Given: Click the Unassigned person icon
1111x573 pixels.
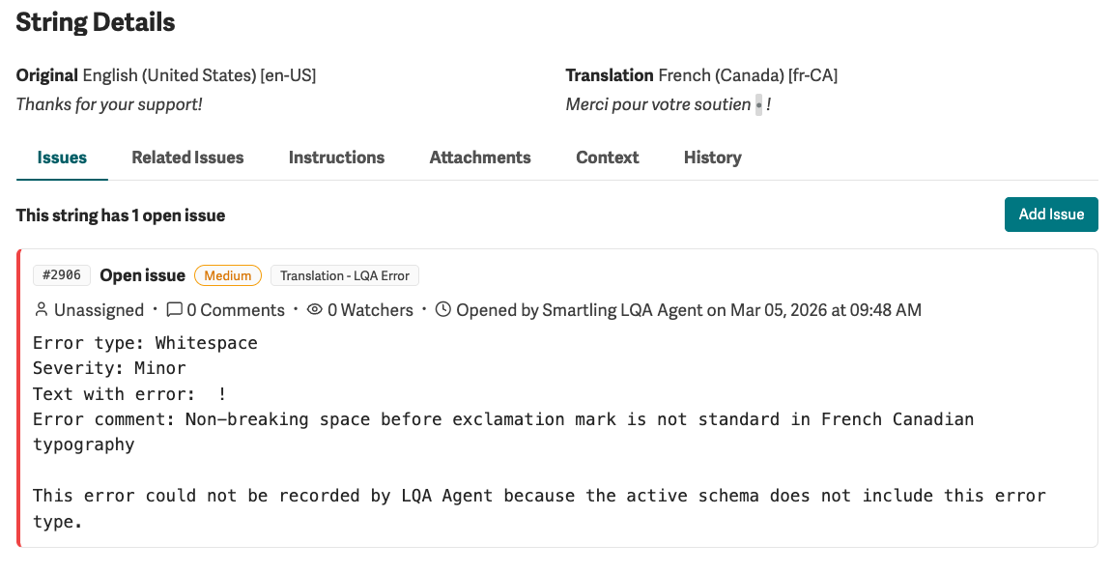Looking at the screenshot, I should 42,309.
